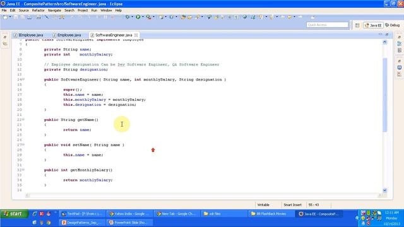Screen dimensions: 404x227
Task: Open dropdown arrow beside Search flashlight icon
Action: (x=202, y=17)
